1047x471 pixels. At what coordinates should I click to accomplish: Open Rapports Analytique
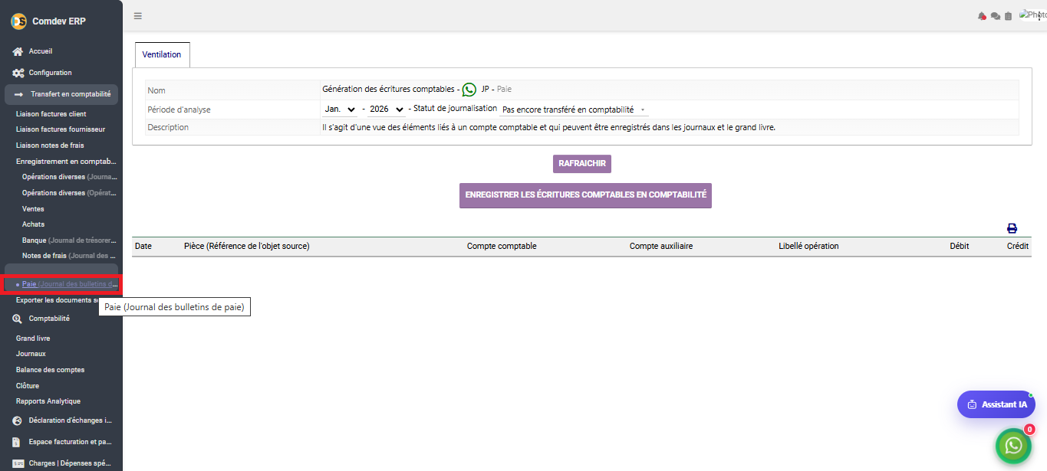pyautogui.click(x=48, y=401)
